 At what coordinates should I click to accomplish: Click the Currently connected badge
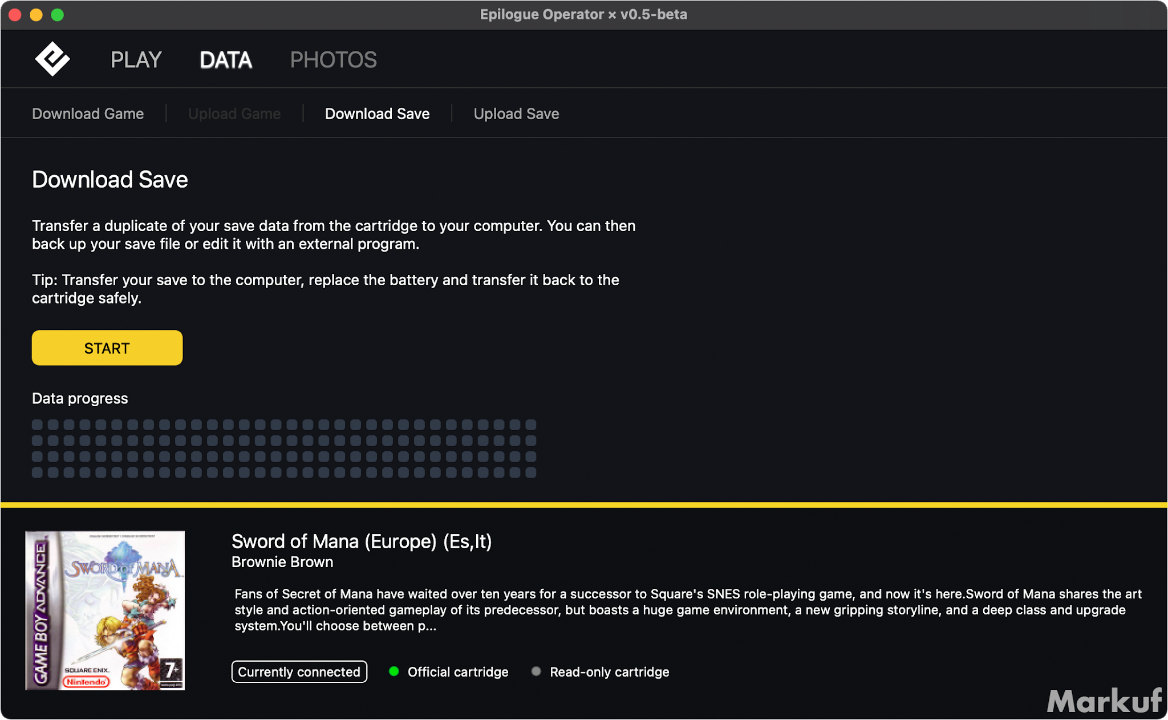pyautogui.click(x=299, y=672)
